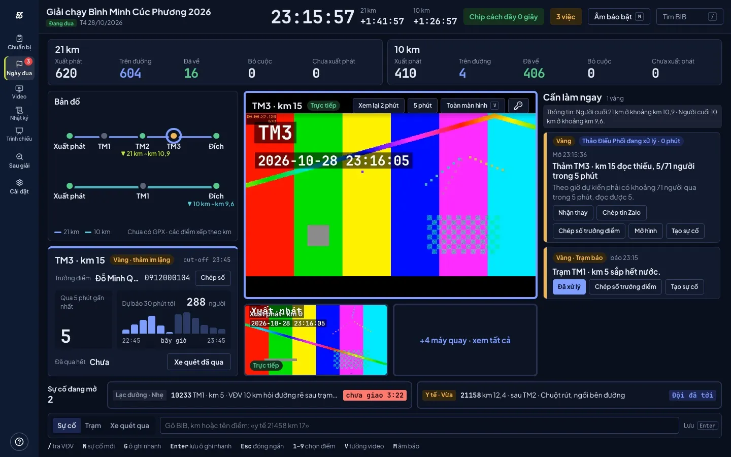This screenshot has width=731, height=457.
Task: Open the Sau giải sidebar section
Action: [19, 161]
